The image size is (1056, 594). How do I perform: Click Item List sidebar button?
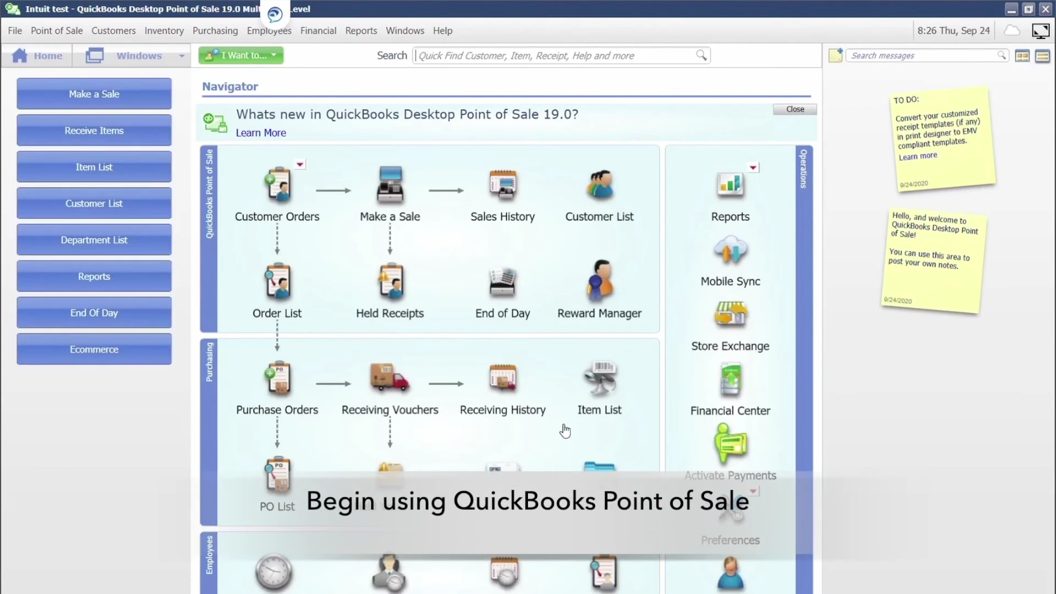point(94,167)
